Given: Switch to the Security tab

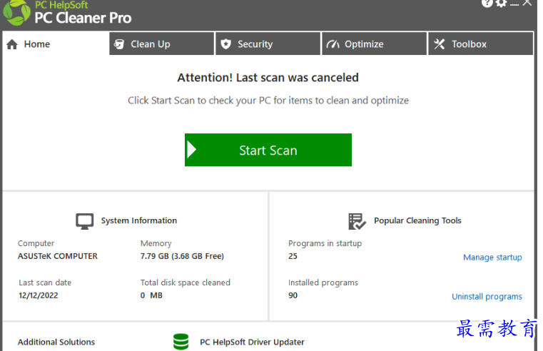Looking at the screenshot, I should click(268, 44).
